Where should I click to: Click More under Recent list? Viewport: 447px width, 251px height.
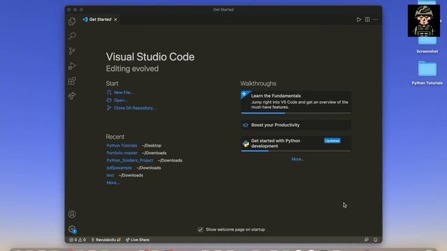tap(113, 183)
